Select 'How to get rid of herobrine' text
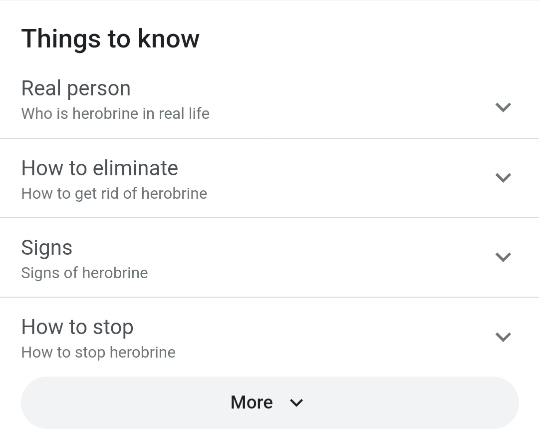This screenshot has height=441, width=539. click(114, 194)
